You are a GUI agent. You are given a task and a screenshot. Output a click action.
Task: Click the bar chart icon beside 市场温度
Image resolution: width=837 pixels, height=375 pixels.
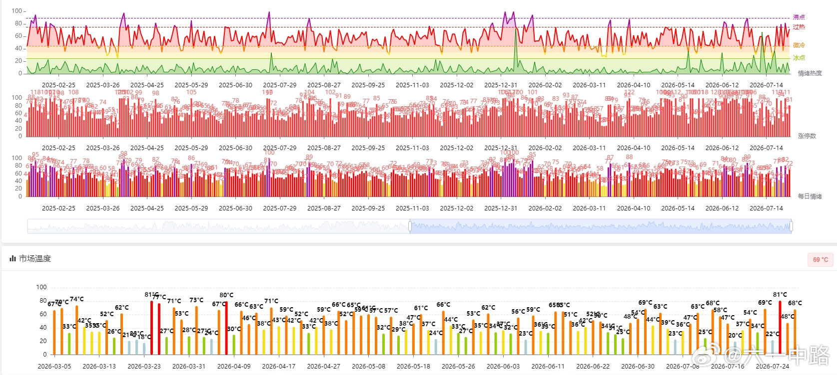point(12,258)
